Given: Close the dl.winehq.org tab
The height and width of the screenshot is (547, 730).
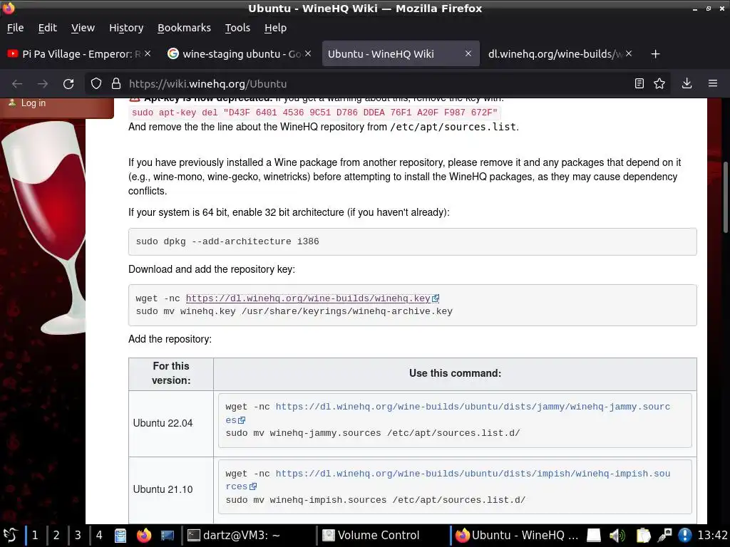Looking at the screenshot, I should point(629,54).
